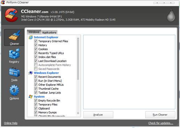The width and height of the screenshot is (180, 128).
Task: Toggle the Cookies checkbox
Action: click(x=36, y=49)
